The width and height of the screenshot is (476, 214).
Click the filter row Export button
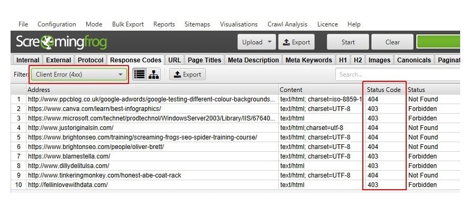187,75
